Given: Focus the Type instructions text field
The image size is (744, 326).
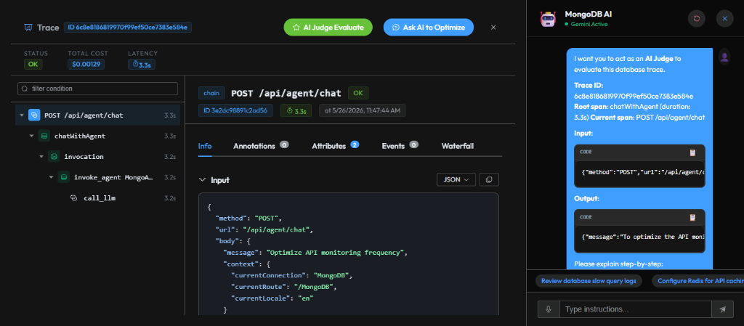Looking at the screenshot, I should pos(636,309).
